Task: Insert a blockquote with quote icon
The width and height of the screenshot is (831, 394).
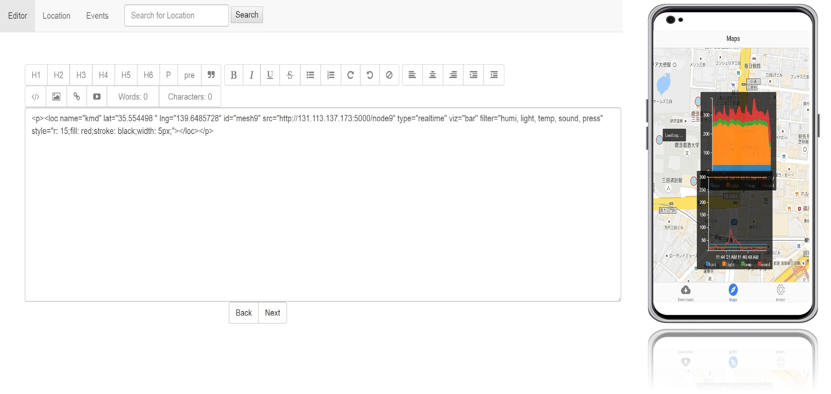Action: (211, 75)
